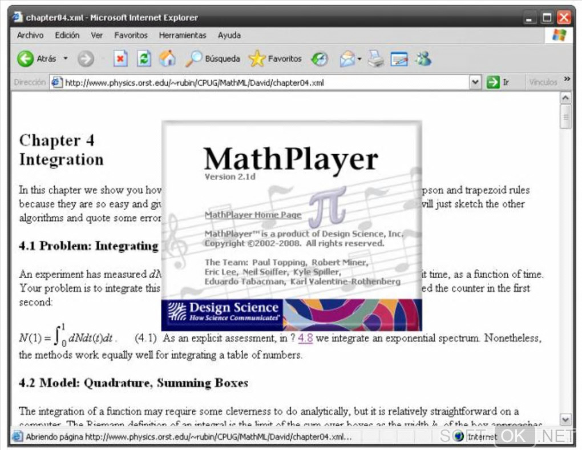Minimize the Internet Explorer window
Image resolution: width=582 pixels, height=450 pixels.
pos(529,18)
